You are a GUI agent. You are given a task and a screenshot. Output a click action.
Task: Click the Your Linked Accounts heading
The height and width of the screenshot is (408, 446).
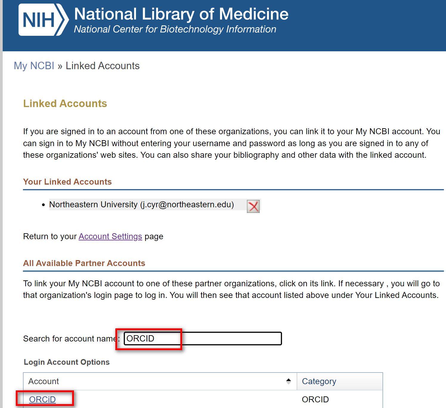point(67,182)
